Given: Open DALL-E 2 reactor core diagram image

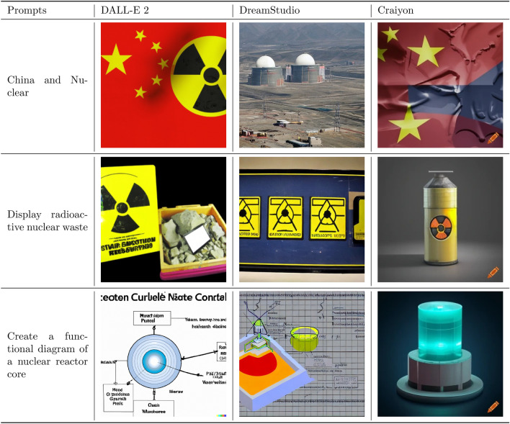Looking at the screenshot, I should (164, 354).
